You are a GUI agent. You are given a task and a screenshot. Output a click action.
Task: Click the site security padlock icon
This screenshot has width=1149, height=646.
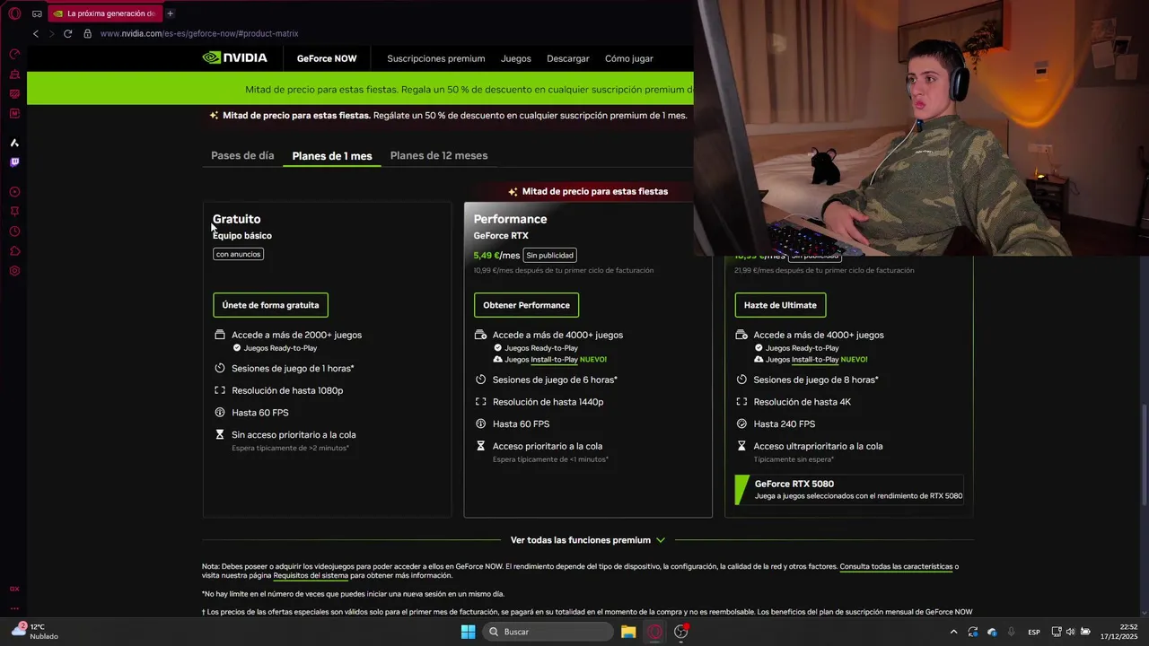(x=87, y=33)
